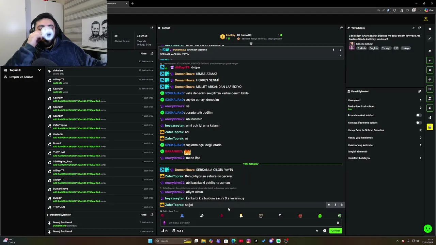Click THEYUNO bottom entry in activity feed
This screenshot has height=245, width=436.
tap(100, 207)
